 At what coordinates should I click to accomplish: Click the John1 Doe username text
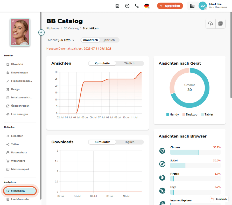coord(215,4)
